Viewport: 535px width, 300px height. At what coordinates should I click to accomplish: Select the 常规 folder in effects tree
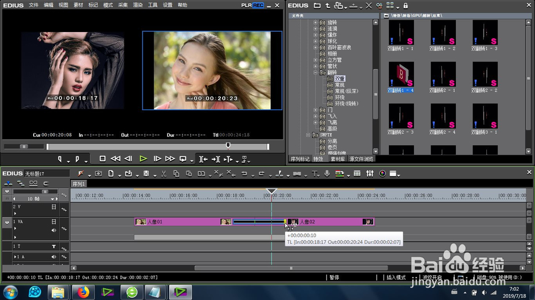[x=340, y=85]
